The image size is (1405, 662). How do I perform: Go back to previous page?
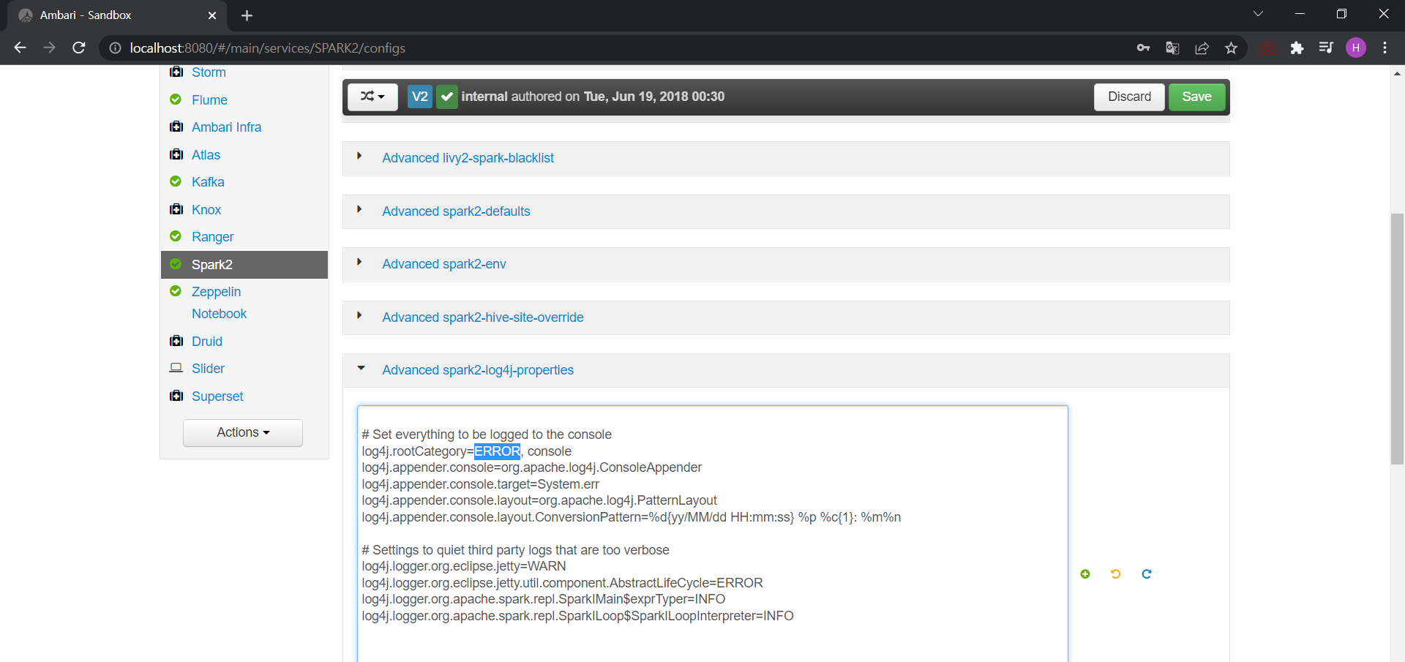20,48
